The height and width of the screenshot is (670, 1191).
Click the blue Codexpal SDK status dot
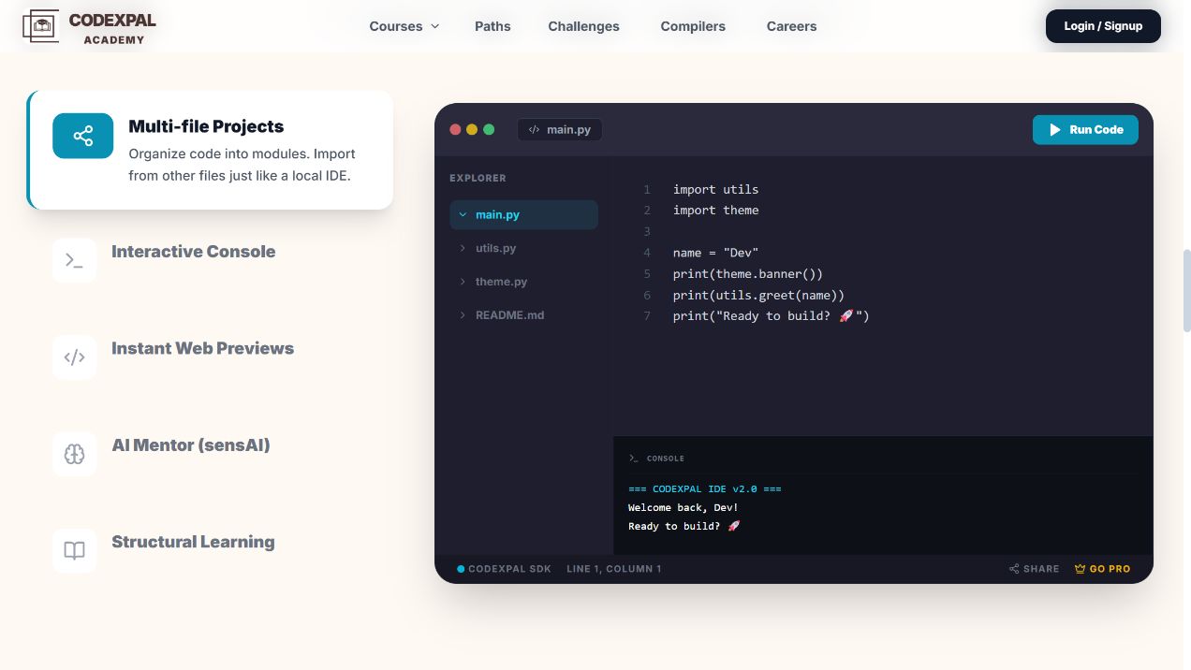[461, 569]
